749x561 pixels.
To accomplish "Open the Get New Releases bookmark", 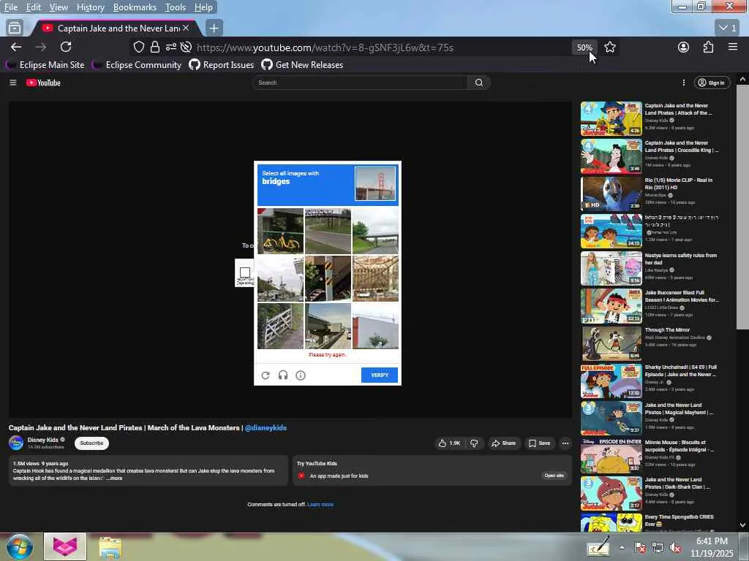I will tap(302, 65).
